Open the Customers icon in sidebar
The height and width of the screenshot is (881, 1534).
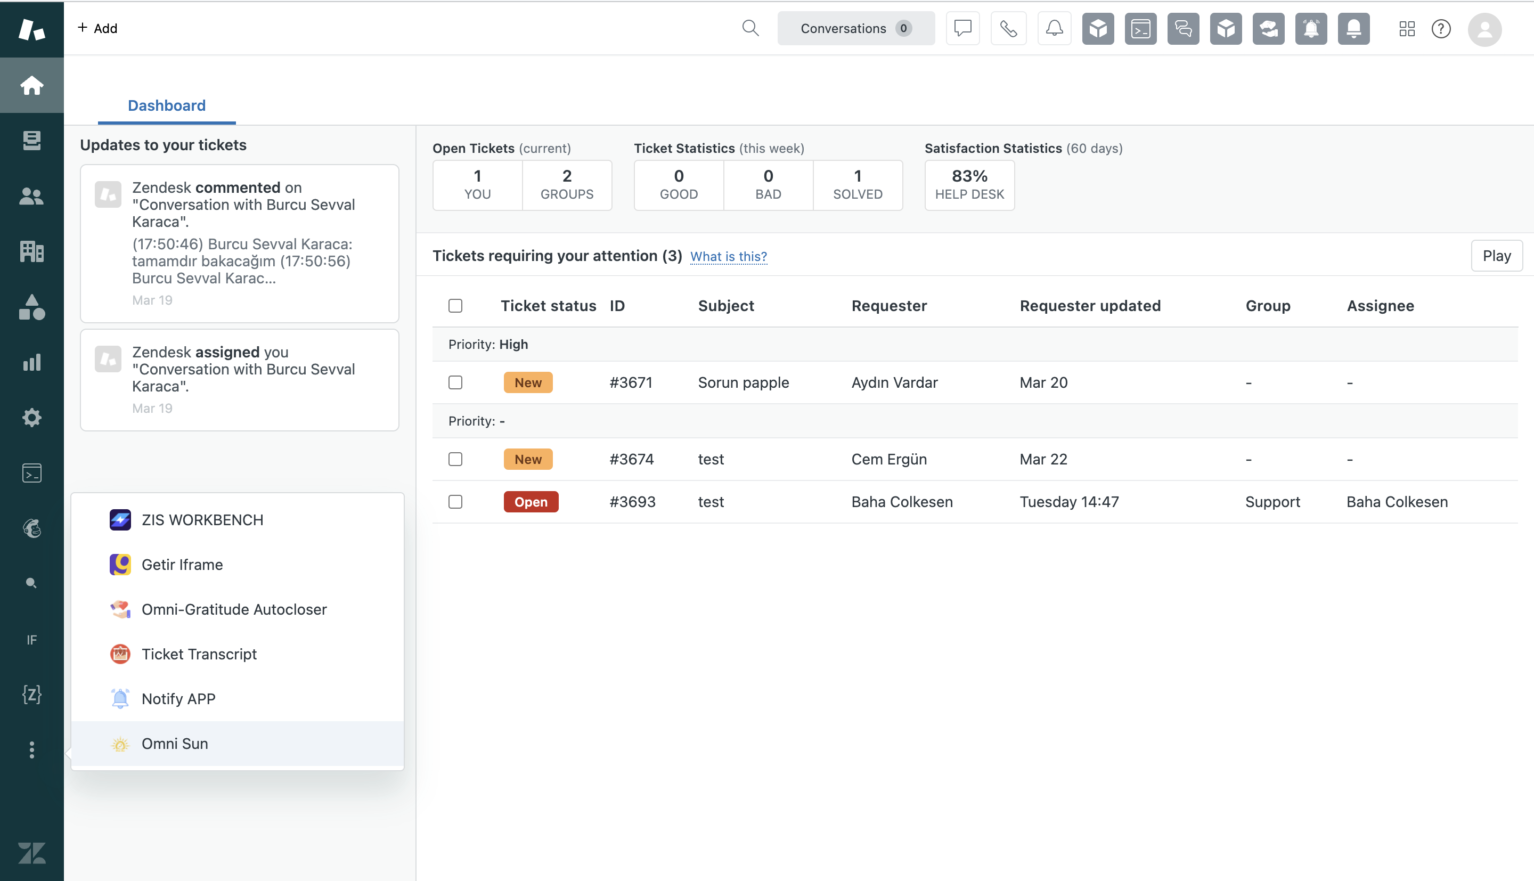tap(31, 196)
